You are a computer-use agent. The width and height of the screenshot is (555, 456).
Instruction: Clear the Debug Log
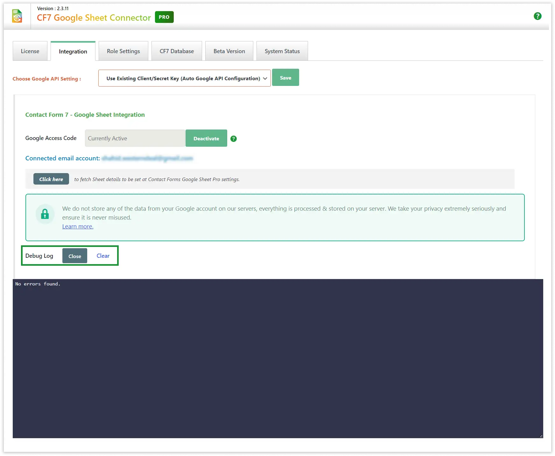tap(103, 256)
